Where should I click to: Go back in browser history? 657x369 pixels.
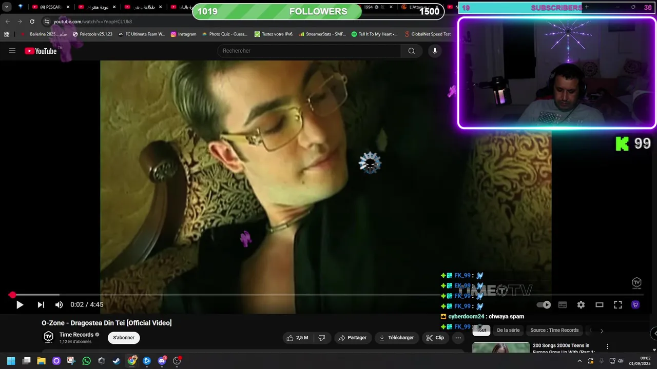point(7,22)
